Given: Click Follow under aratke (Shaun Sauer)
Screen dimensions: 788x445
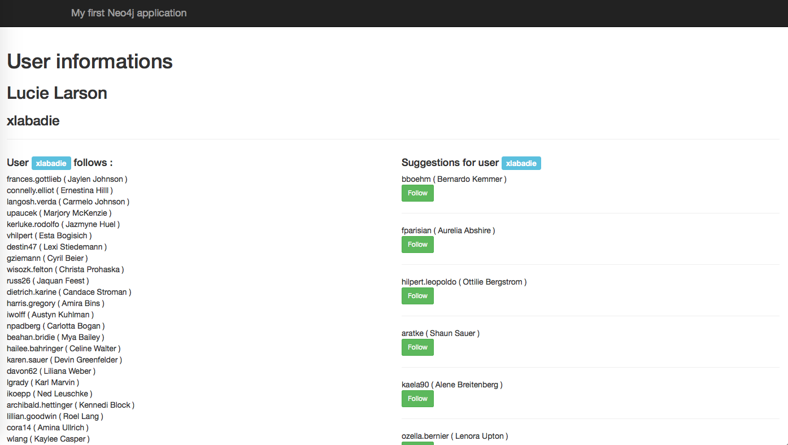Looking at the screenshot, I should (417, 347).
